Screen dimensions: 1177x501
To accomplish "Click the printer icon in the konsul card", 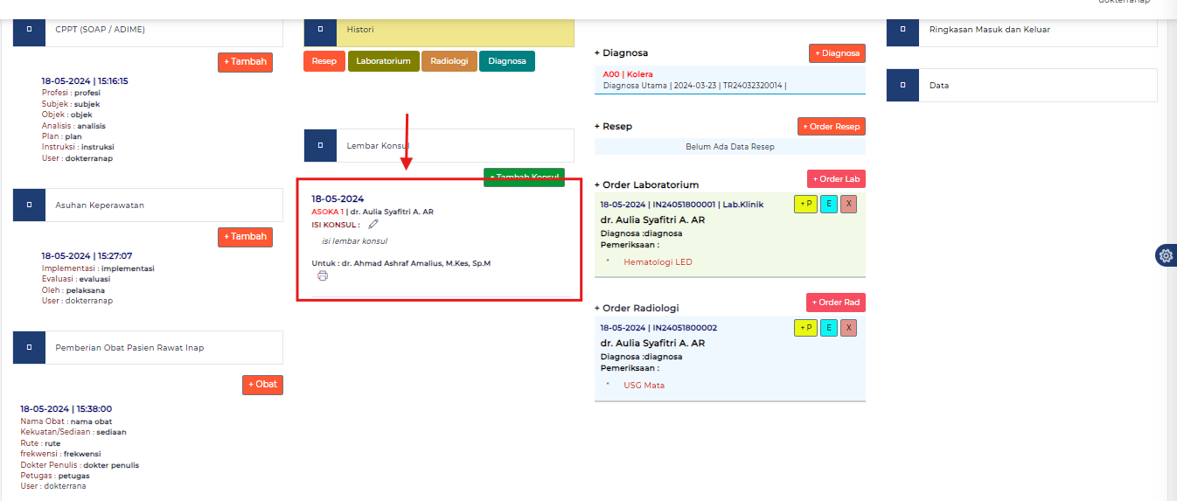I will click(x=323, y=276).
